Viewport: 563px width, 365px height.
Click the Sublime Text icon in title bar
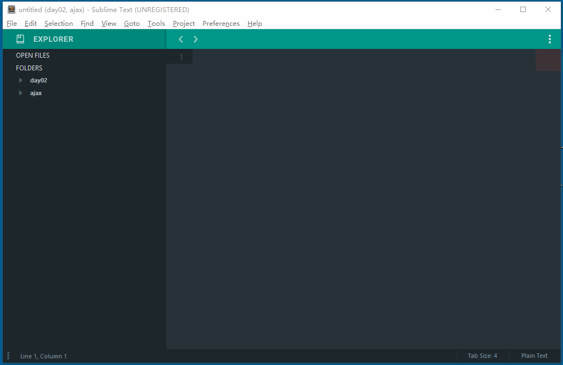tap(11, 9)
